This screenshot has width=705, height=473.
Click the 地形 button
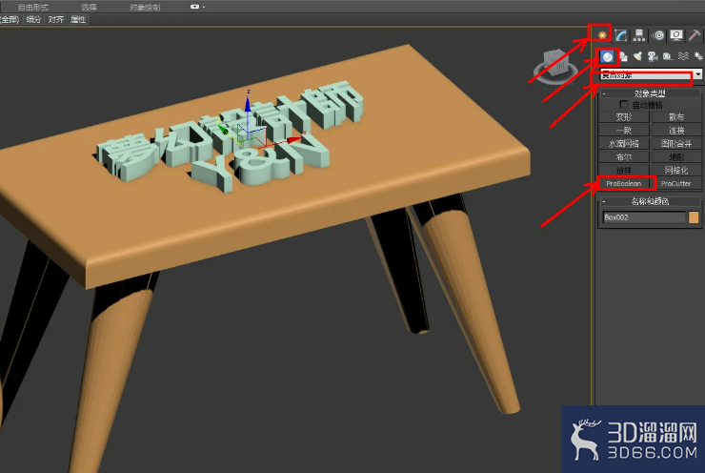click(x=676, y=157)
